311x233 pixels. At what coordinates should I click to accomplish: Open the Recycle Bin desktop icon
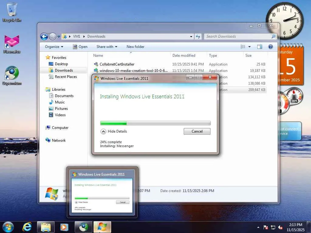[12, 12]
